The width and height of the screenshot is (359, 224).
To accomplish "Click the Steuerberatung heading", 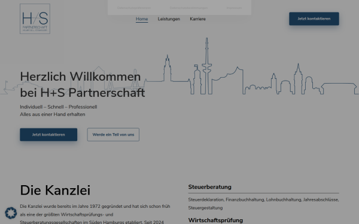I will pos(210,187).
